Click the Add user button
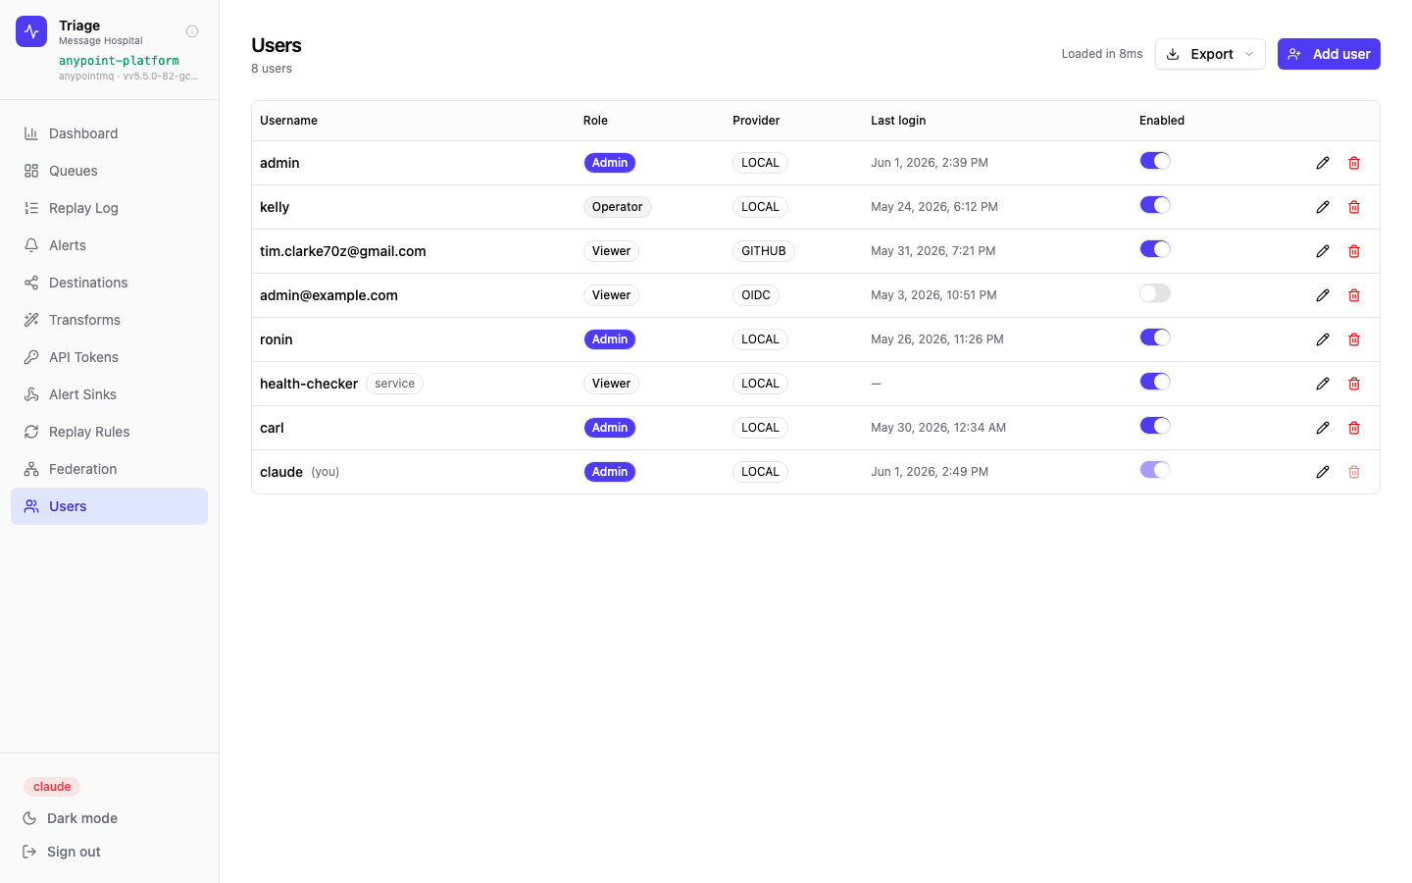 1329,54
